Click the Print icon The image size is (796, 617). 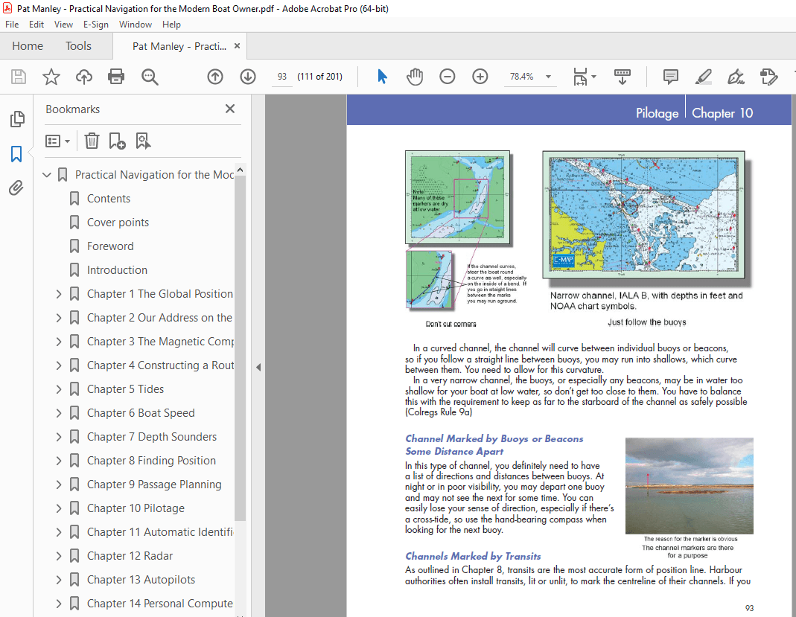[x=116, y=76]
